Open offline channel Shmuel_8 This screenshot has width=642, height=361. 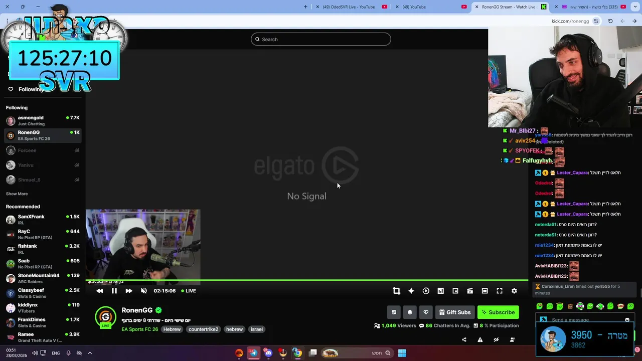[x=43, y=179]
